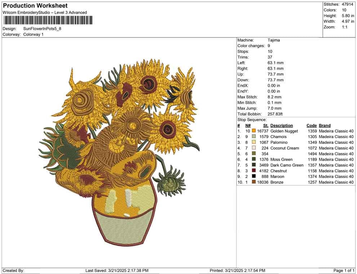Click the Moss Green color swatch
The image size is (357, 274).
(x=254, y=159)
